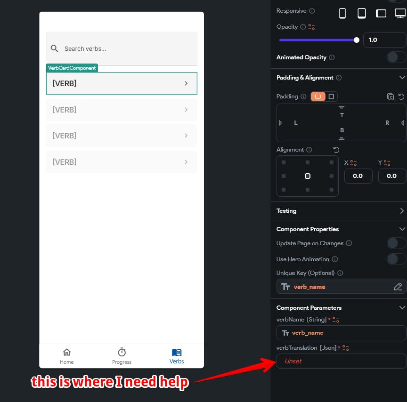
Task: Select the VerbCardComponent label tag
Action: tap(72, 68)
